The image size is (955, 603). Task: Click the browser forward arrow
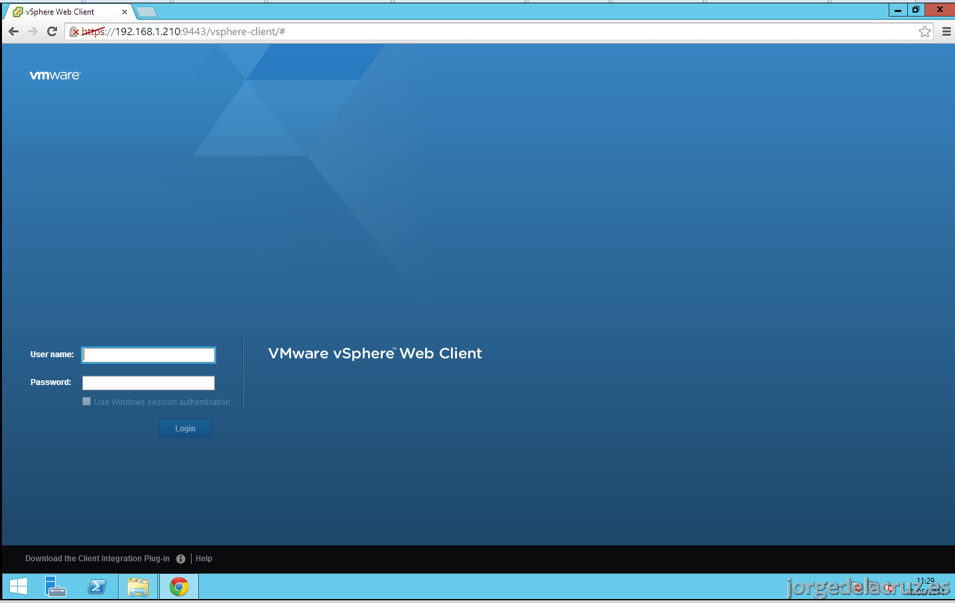32,31
